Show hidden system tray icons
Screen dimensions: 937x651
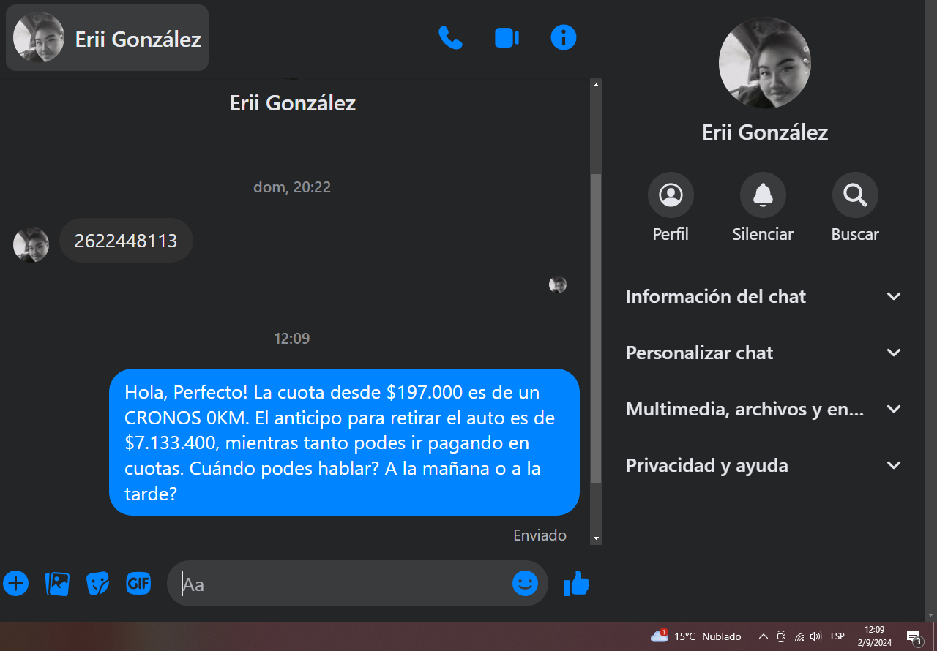[763, 636]
